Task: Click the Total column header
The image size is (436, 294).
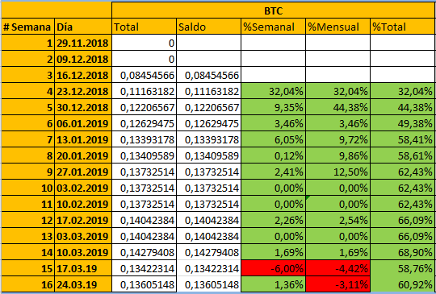Action: 144,27
